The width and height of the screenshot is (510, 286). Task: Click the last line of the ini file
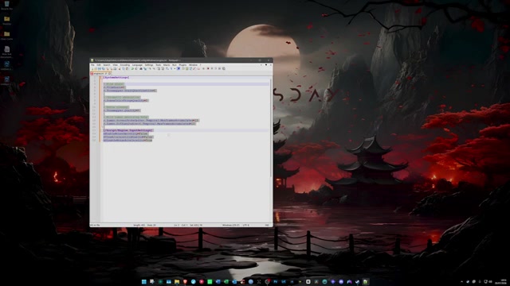(x=127, y=141)
